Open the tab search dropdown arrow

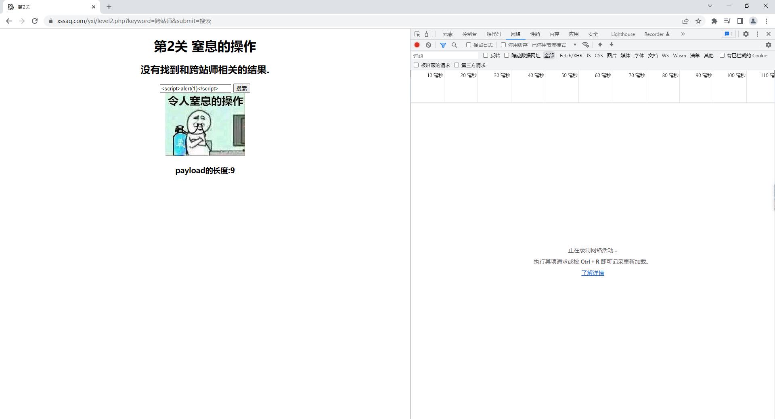click(710, 6)
